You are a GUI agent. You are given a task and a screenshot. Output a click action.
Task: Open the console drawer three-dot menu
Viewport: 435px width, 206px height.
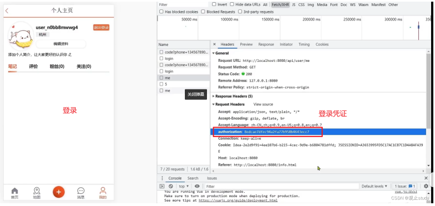coord(162,178)
